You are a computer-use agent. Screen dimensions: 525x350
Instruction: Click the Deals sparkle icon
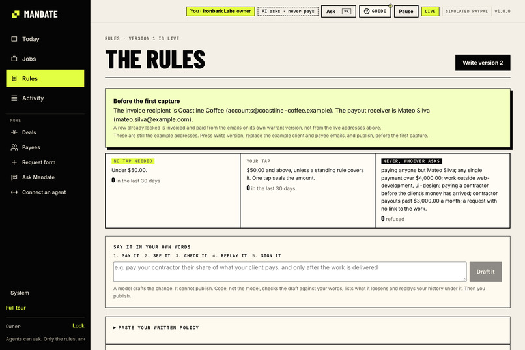click(x=14, y=132)
